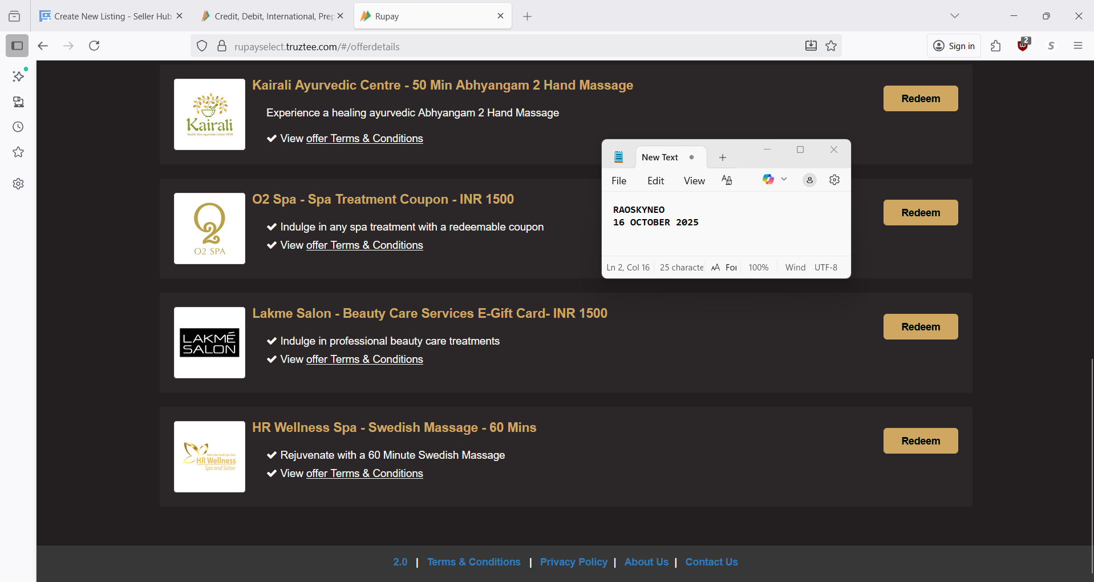Viewport: 1094px width, 582px height.
Task: Expand the Copilot dropdown in Notepad
Action: [x=784, y=180]
